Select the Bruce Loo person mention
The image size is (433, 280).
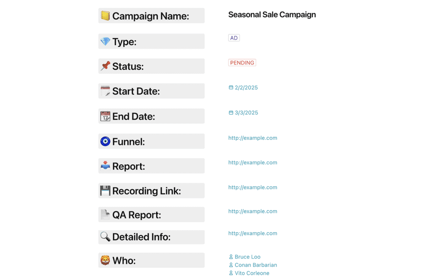click(x=247, y=257)
